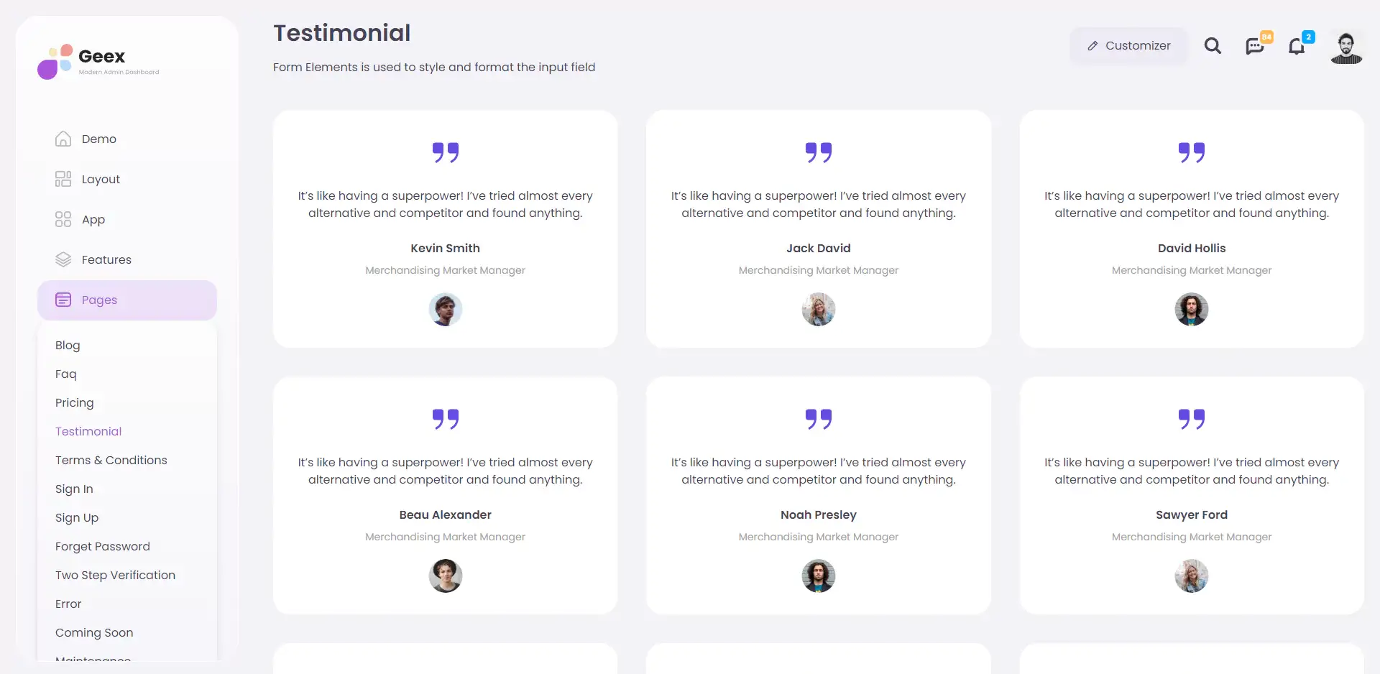The width and height of the screenshot is (1380, 674).
Task: Select Testimonial in the Pages submenu
Action: point(88,431)
